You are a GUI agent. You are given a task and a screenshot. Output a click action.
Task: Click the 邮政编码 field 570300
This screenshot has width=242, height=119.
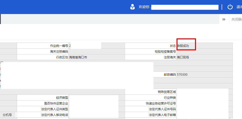(204, 75)
